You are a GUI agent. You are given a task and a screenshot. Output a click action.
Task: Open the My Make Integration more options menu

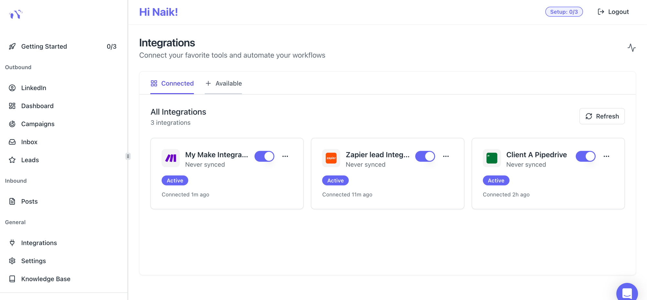[285, 156]
